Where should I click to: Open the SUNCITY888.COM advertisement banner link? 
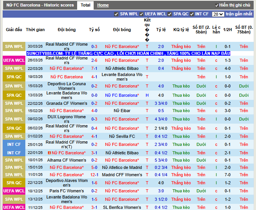pyautogui.click(x=129, y=53)
